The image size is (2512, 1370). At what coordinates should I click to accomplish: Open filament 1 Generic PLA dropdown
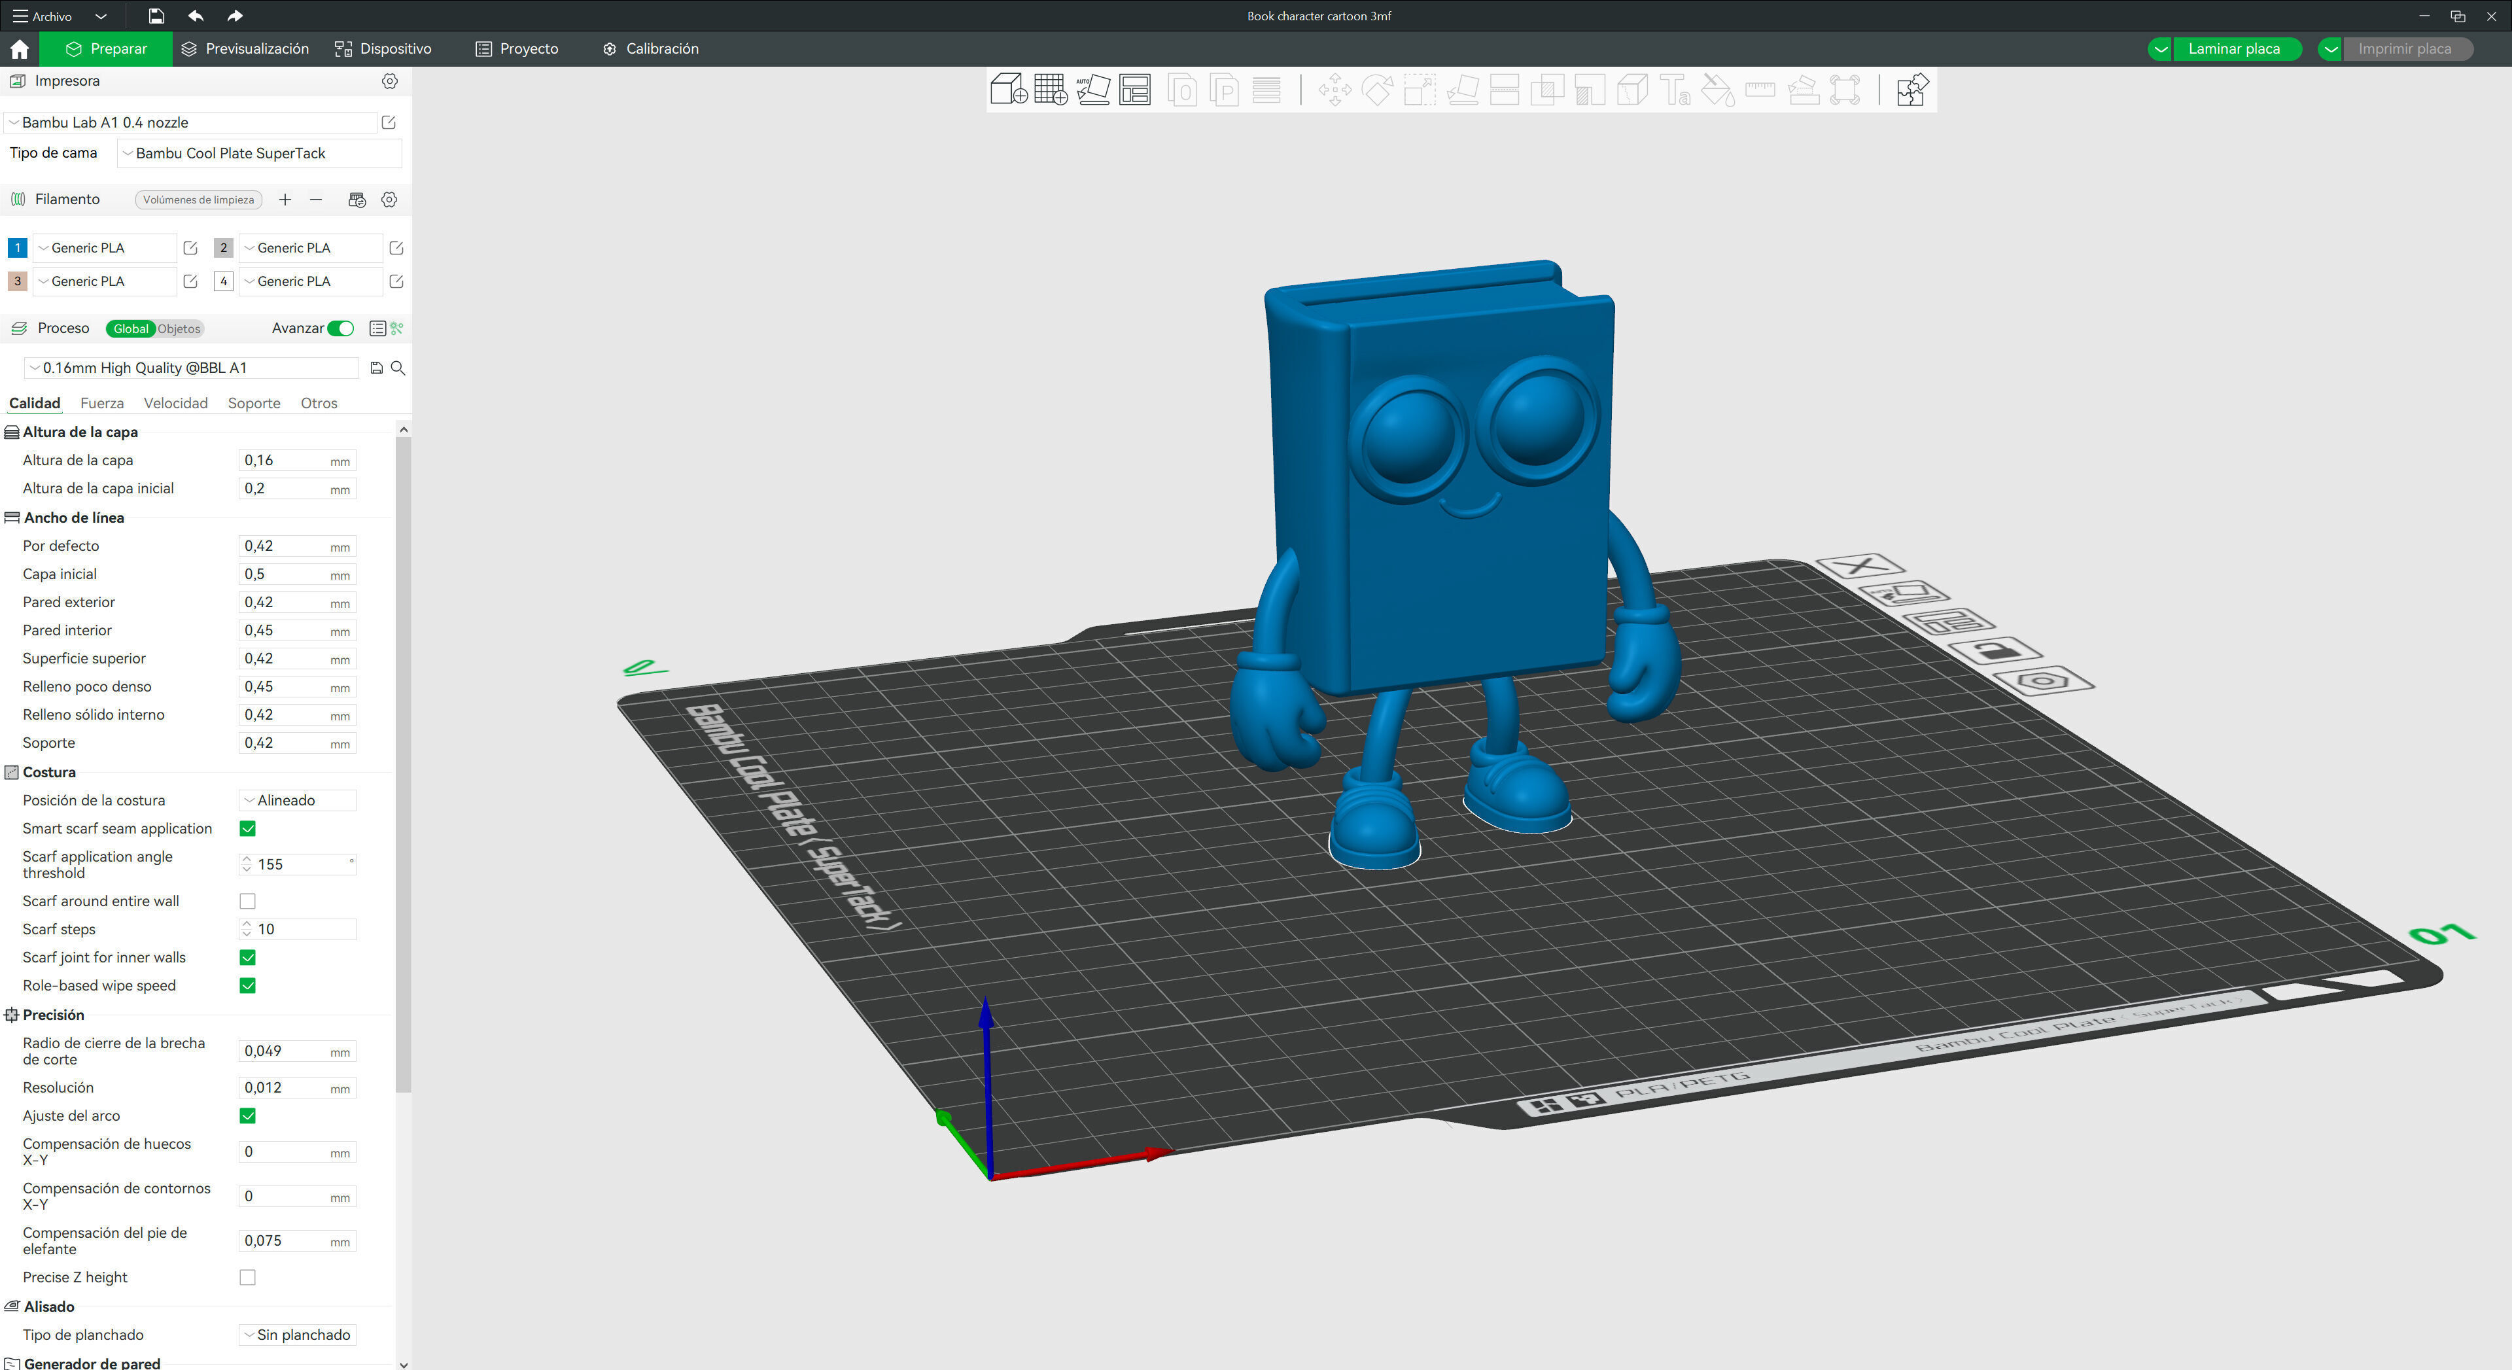(x=105, y=248)
